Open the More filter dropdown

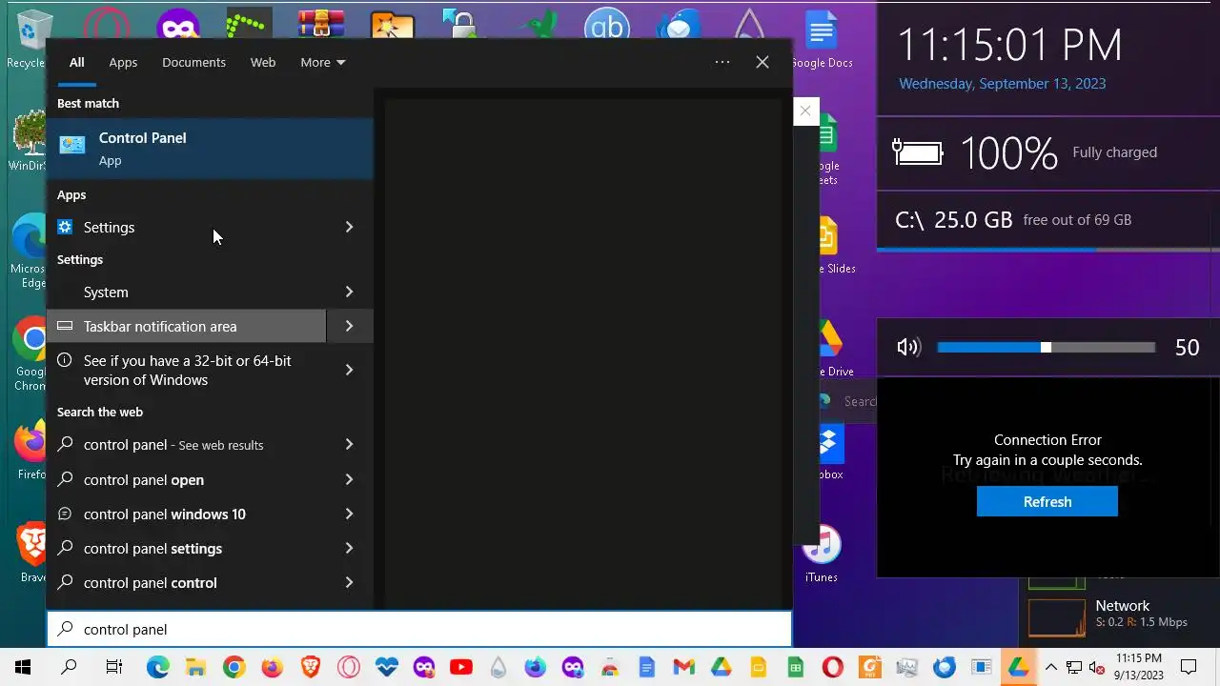322,62
